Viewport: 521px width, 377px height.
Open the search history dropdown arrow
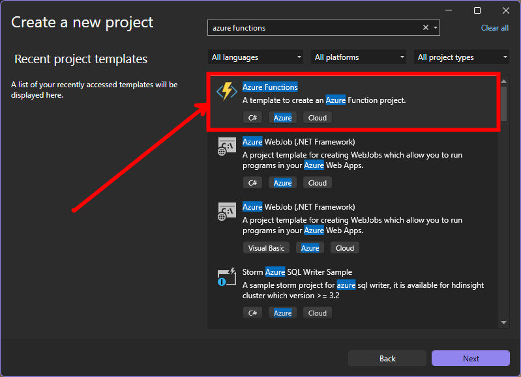[436, 28]
